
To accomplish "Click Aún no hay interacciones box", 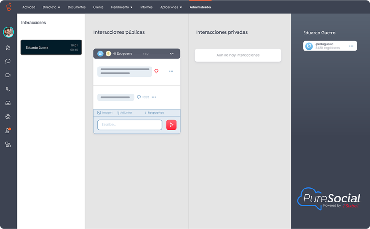I will [x=238, y=55].
